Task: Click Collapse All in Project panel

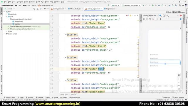Action: (x=41, y=9)
